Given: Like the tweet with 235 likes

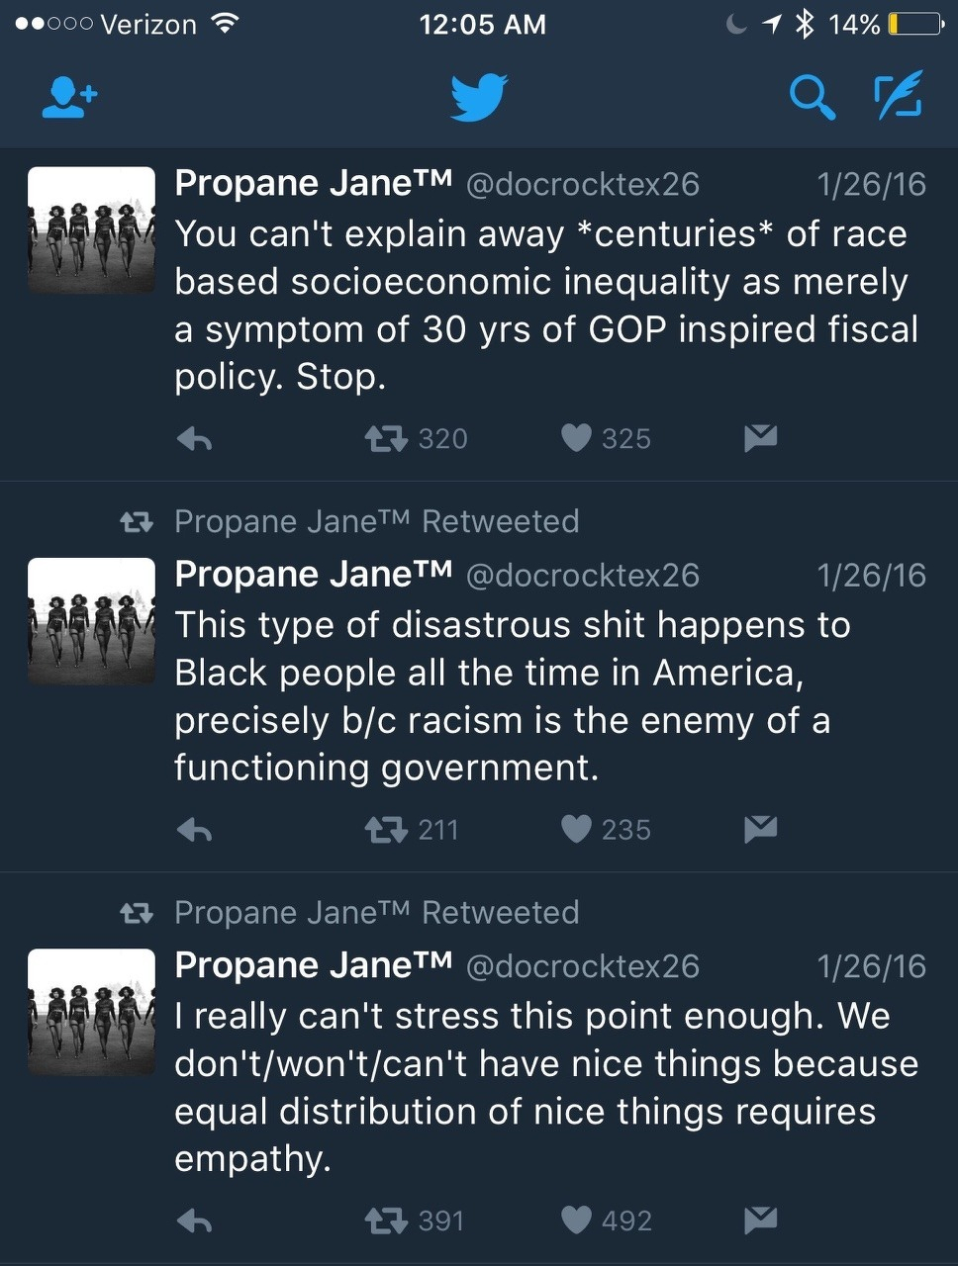Looking at the screenshot, I should (x=576, y=829).
